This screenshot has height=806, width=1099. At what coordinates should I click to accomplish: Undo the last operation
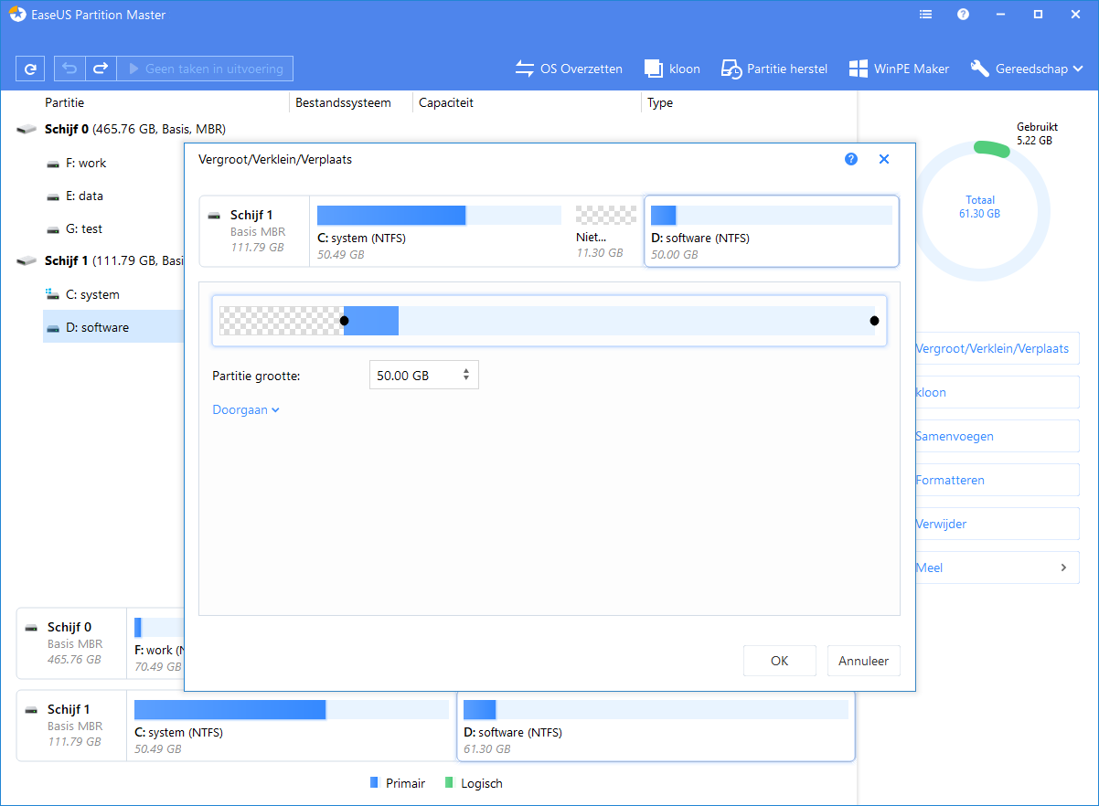point(69,69)
